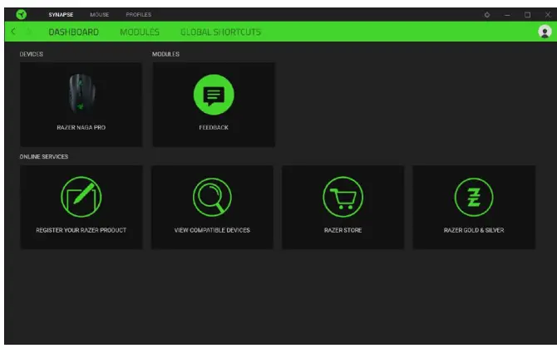557x348 pixels.
Task: Select Register Your Razer Product text
Action: [81, 230]
